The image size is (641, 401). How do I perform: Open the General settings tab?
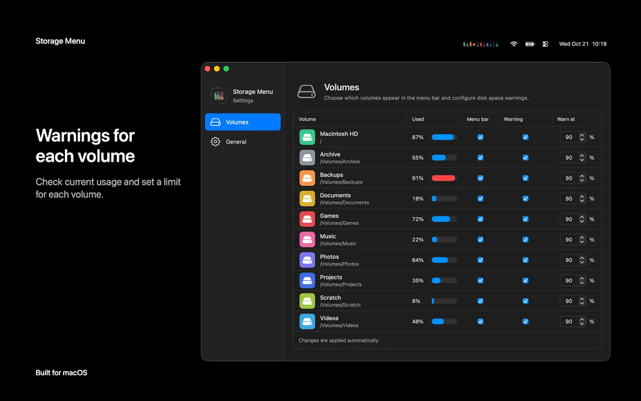coord(243,142)
